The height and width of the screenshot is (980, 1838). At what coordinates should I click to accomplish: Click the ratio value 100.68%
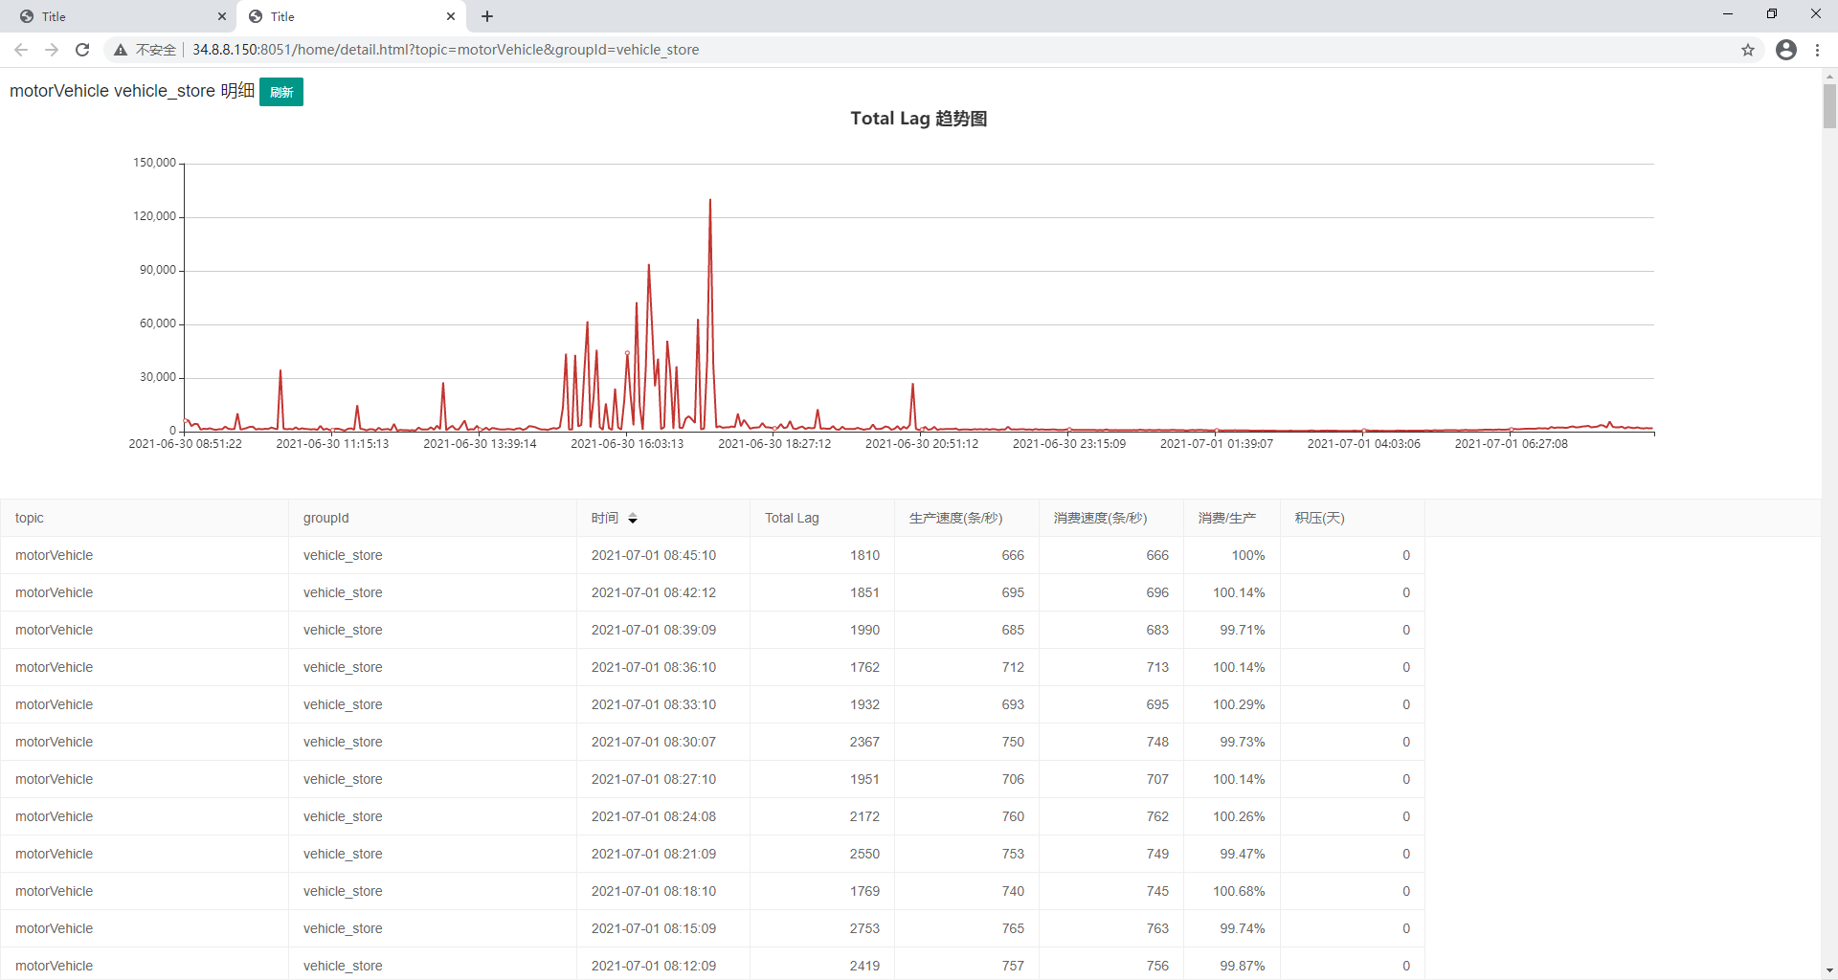[x=1239, y=891]
